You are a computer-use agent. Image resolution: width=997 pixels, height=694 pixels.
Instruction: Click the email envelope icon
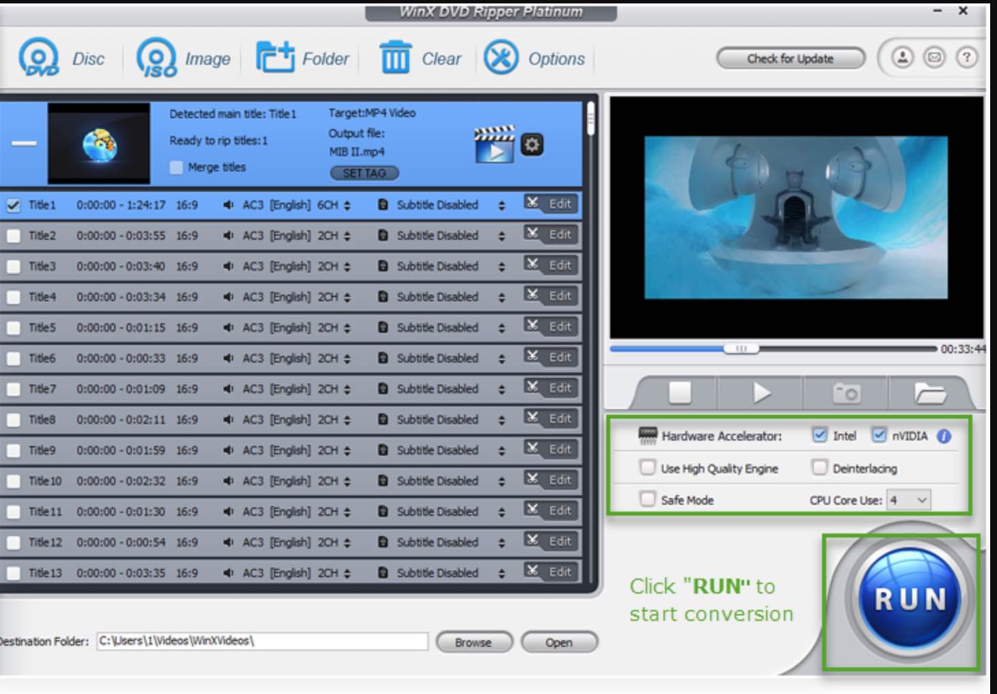click(934, 57)
